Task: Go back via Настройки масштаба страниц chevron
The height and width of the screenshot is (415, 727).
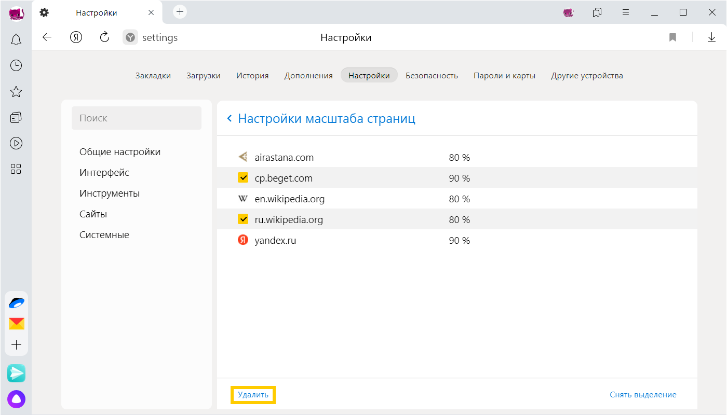Action: pyautogui.click(x=230, y=119)
